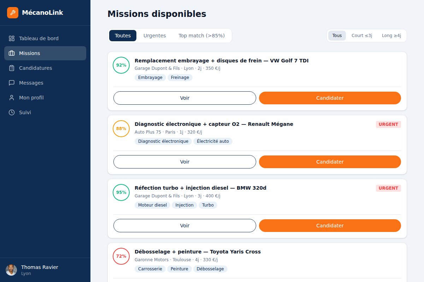Viewport: 424px width, 282px height.
Task: Click the Missions disponibles heading
Action: 157,14
